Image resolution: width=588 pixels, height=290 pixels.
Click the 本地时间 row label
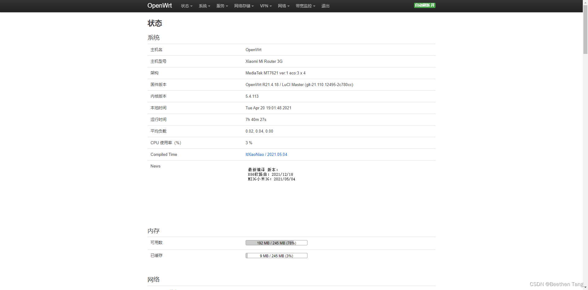[158, 108]
